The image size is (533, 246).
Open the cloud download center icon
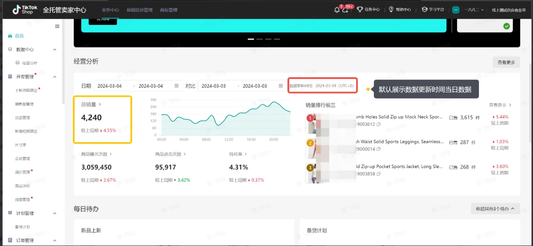pos(345,10)
